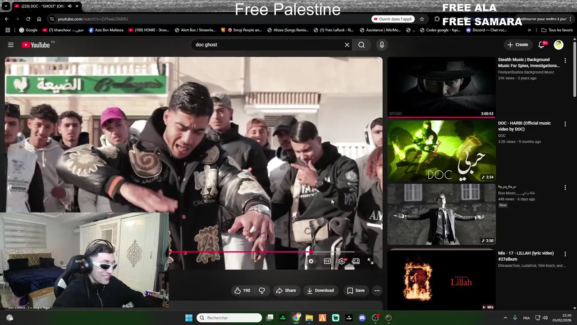Viewport: 577px width, 325px height.
Task: Open the Google bookmark
Action: [x=28, y=30]
